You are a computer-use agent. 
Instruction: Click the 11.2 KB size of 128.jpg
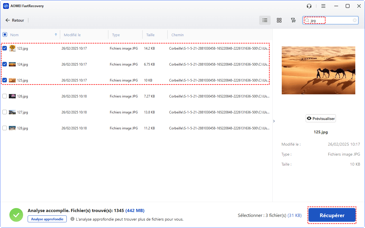pos(149,128)
